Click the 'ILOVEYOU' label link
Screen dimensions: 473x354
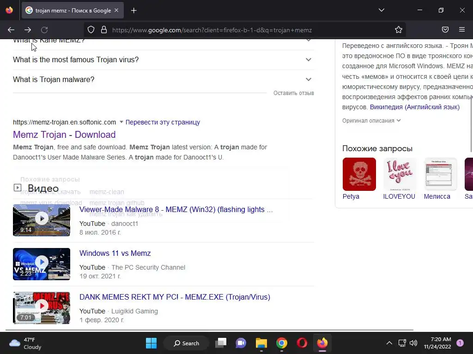click(399, 196)
